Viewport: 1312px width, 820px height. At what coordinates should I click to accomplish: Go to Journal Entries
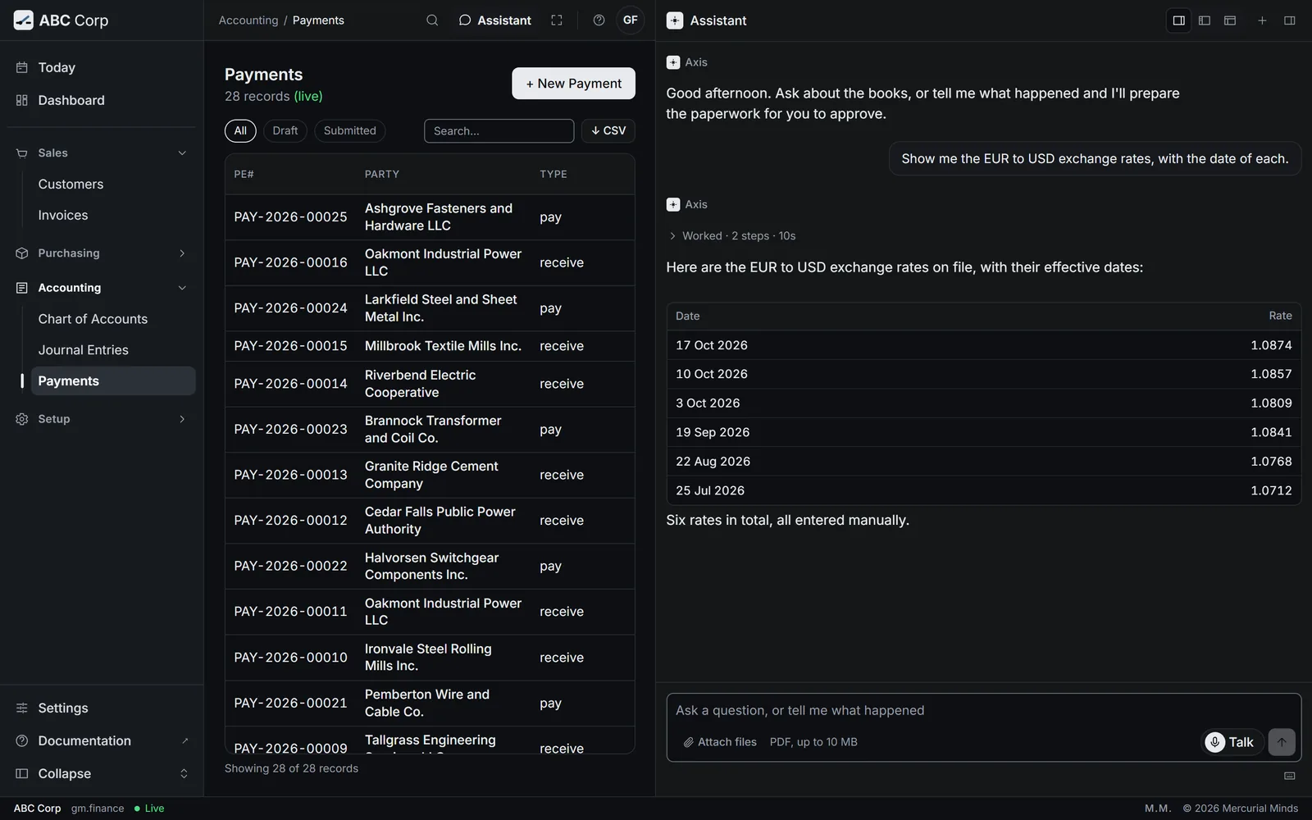(113, 350)
